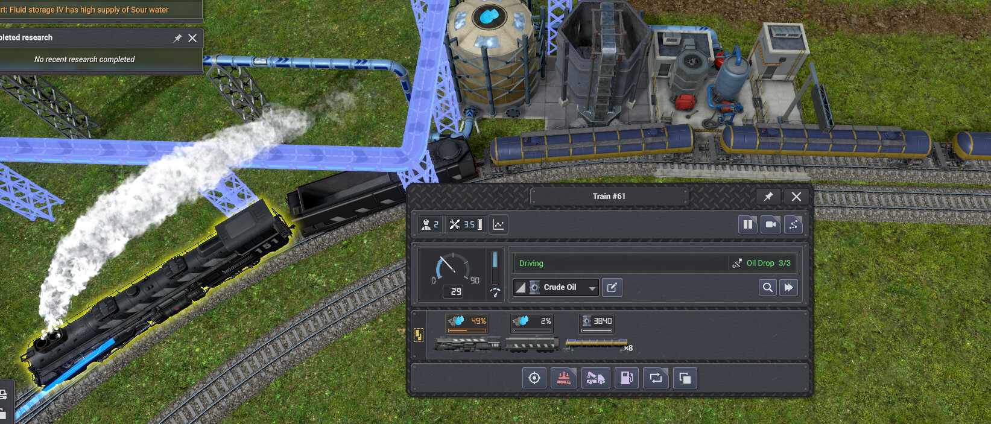Select the steam locomotive thumbnail
Screen dimensions: 991x424
click(468, 344)
